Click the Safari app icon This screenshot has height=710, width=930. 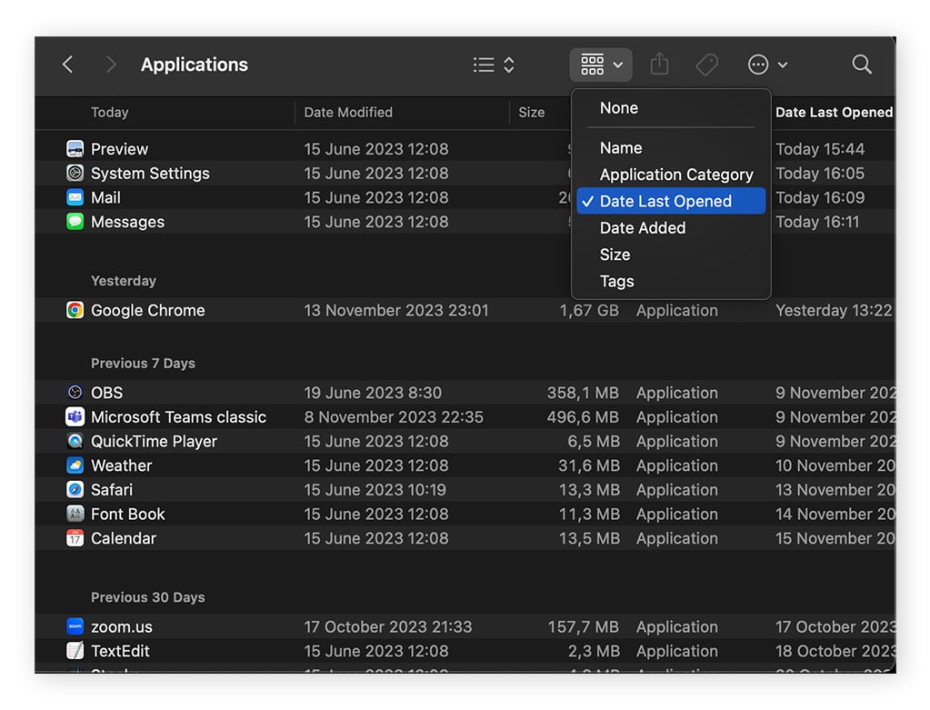coord(75,490)
